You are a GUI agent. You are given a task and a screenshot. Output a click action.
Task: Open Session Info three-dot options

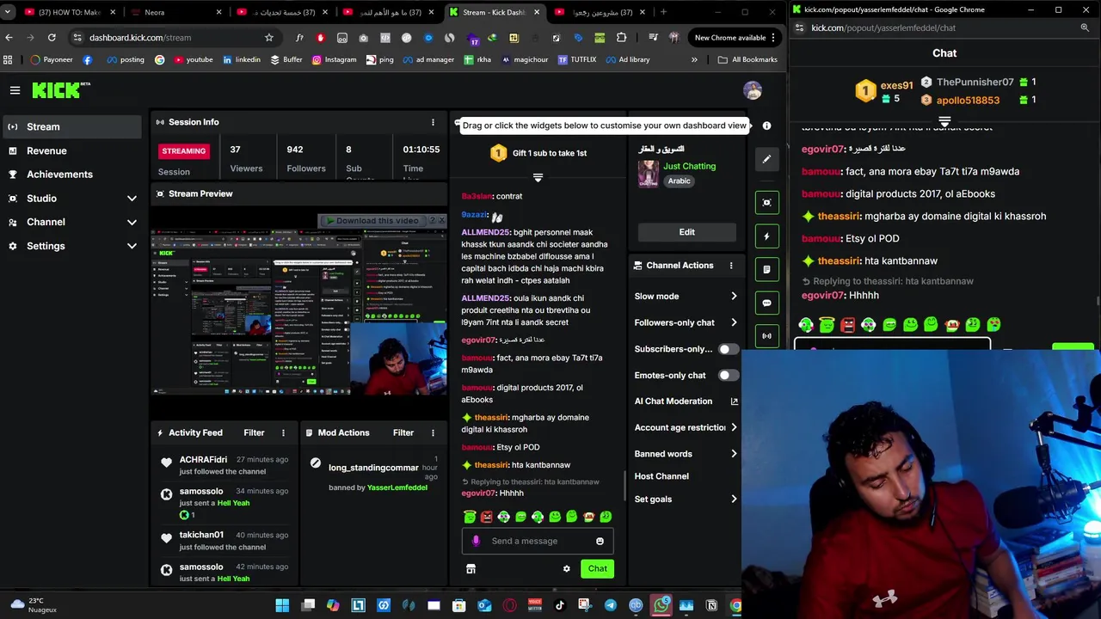(x=433, y=122)
